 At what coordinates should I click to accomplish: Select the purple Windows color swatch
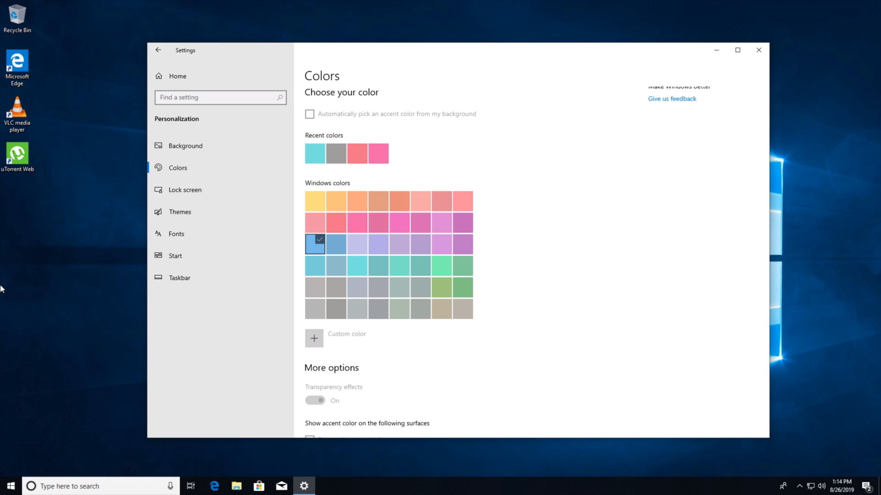click(x=462, y=244)
